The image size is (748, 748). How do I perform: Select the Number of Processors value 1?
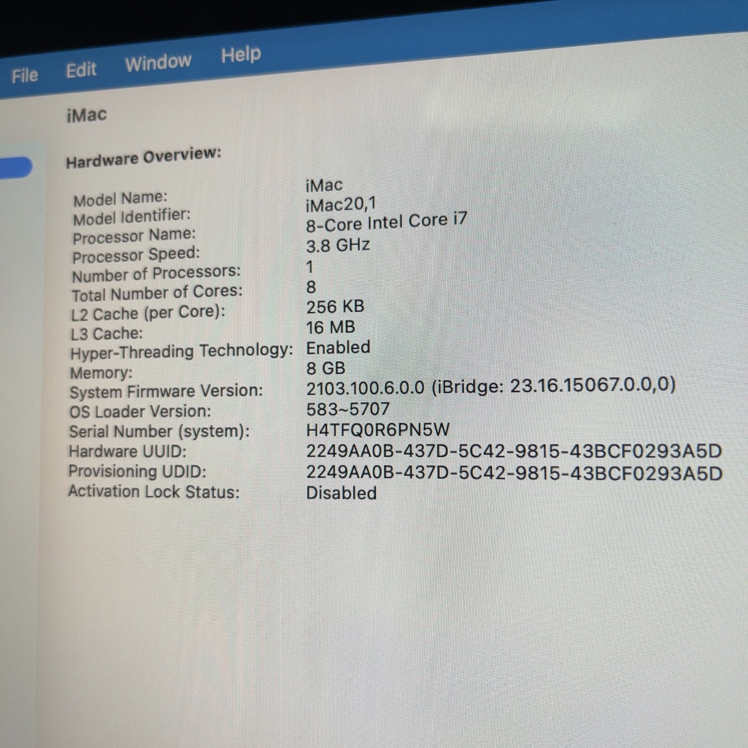(310, 267)
